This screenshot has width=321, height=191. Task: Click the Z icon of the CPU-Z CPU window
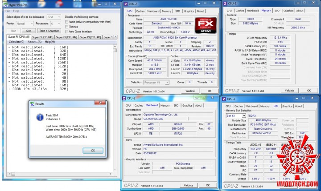[125, 4]
